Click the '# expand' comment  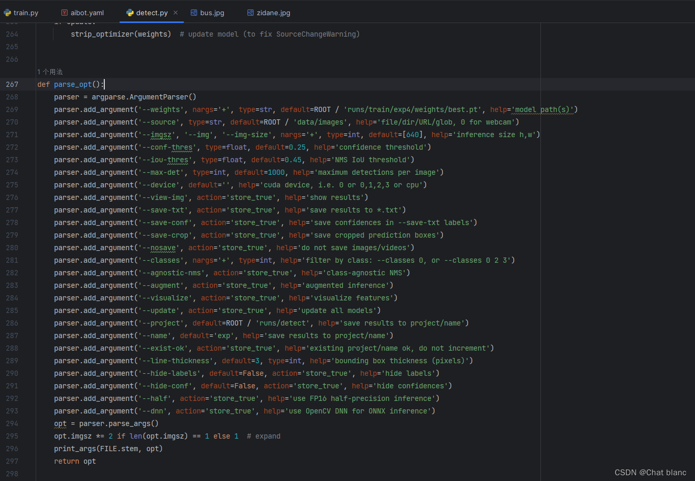[264, 436]
